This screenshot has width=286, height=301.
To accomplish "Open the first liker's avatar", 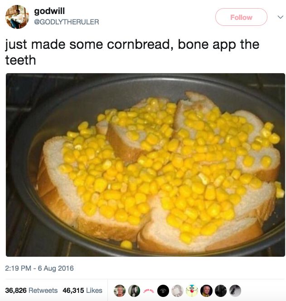I will pos(120,291).
